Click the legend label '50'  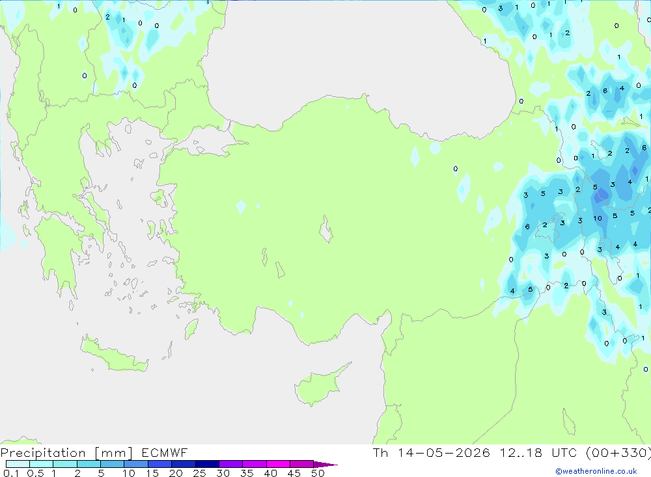318,473
